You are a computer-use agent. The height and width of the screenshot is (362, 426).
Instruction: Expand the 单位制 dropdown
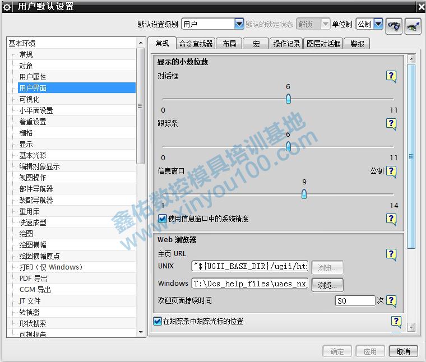tap(378, 24)
